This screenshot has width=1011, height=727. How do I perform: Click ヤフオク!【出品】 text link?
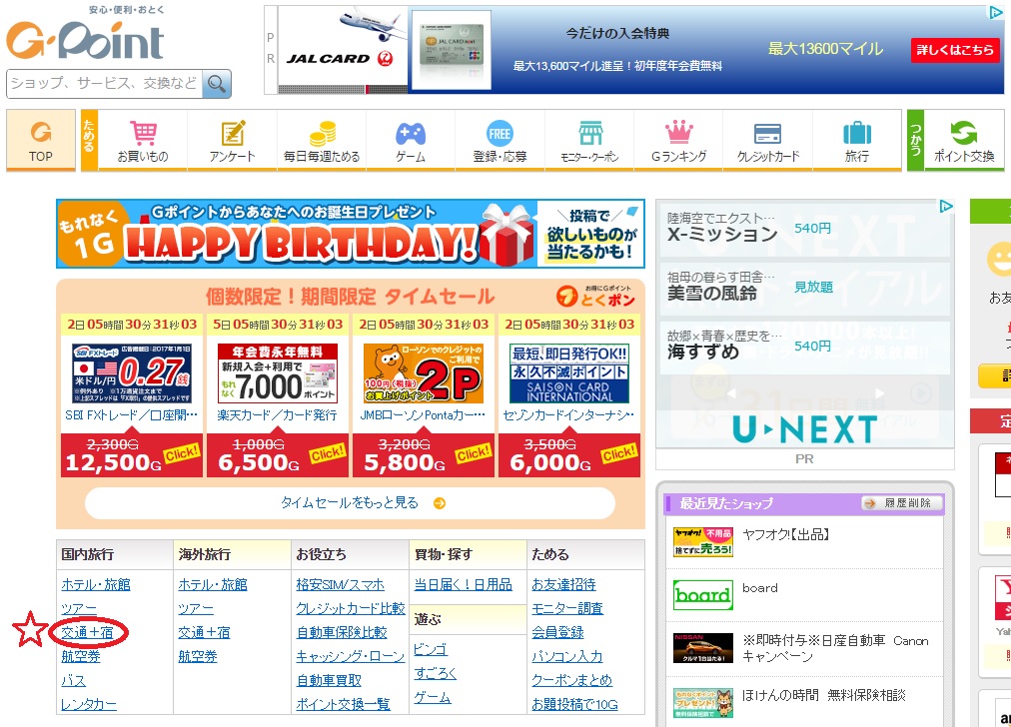pyautogui.click(x=785, y=534)
